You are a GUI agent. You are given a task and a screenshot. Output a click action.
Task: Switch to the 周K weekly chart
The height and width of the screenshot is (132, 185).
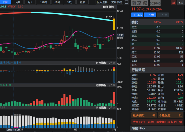(x=18, y=2)
